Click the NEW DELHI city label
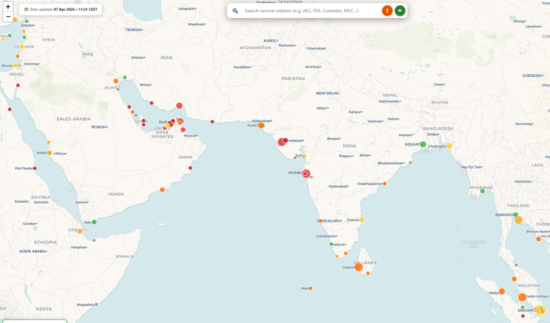 327,93
